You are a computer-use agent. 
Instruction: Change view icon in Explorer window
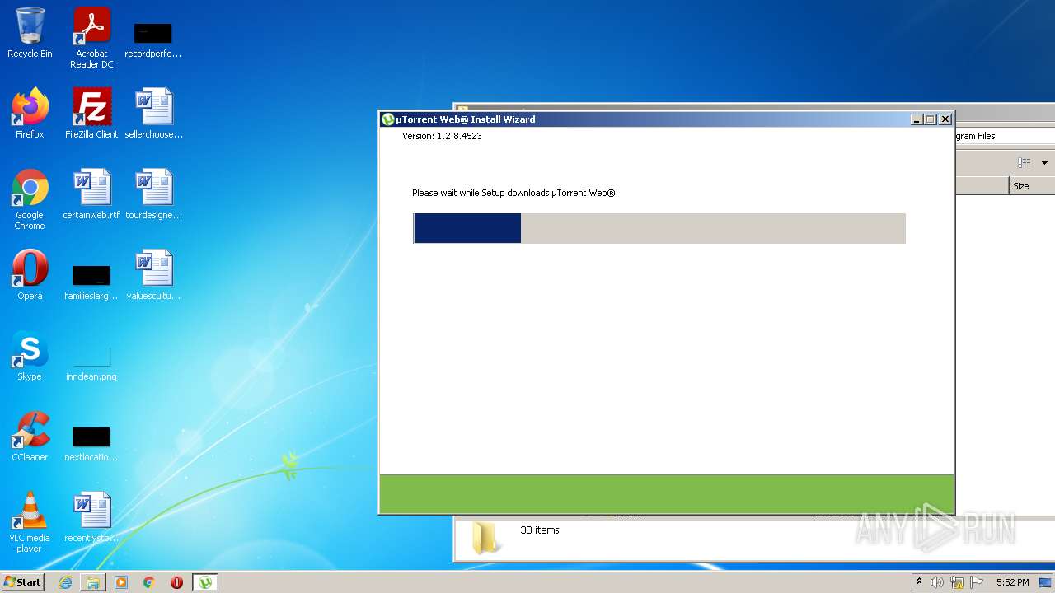[1025, 163]
